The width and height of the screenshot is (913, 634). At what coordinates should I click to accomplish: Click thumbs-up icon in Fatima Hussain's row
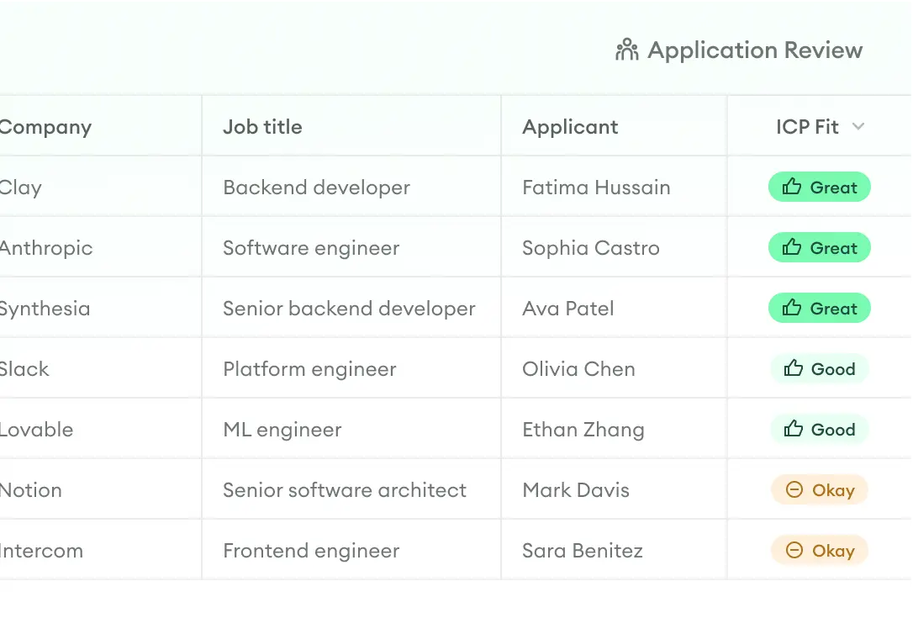point(792,187)
